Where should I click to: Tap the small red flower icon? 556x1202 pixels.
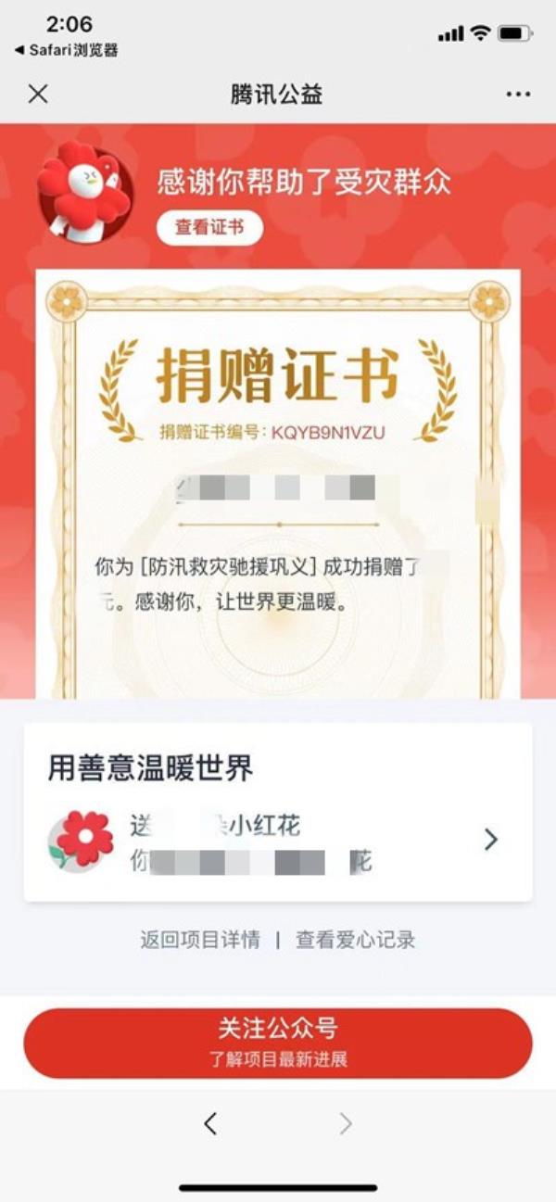click(82, 839)
